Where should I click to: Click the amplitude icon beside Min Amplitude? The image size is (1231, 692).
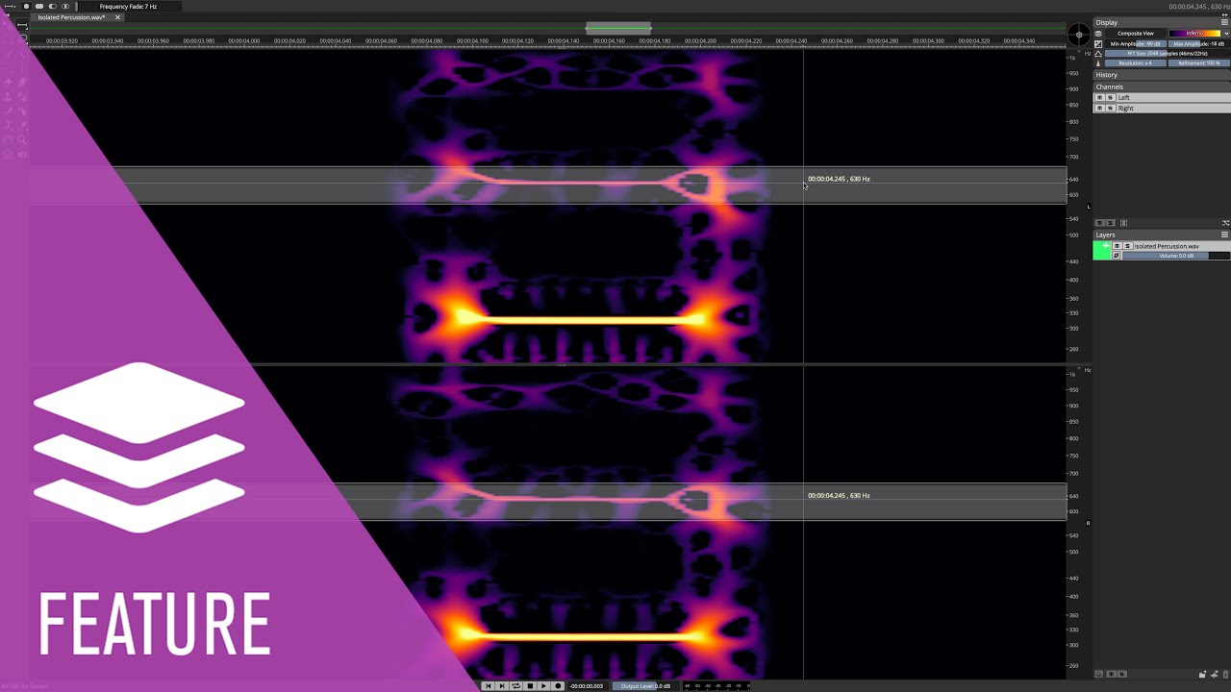[1098, 44]
